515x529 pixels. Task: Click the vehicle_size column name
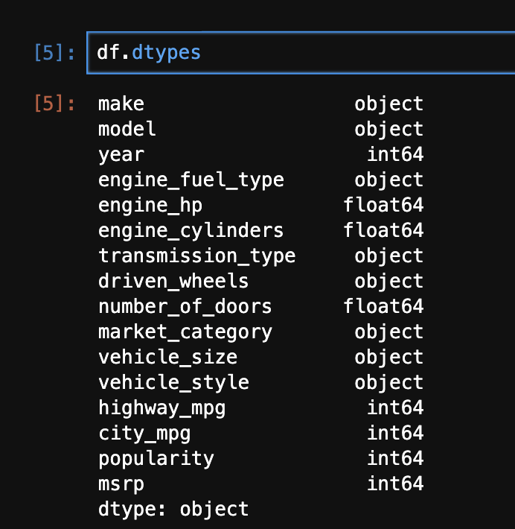pyautogui.click(x=167, y=357)
